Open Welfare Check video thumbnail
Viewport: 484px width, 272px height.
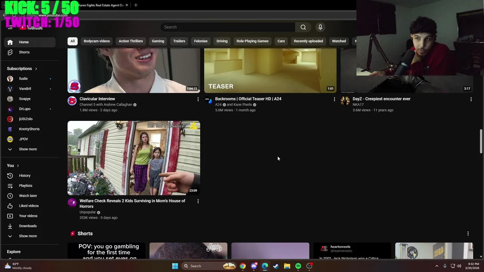pos(134,158)
